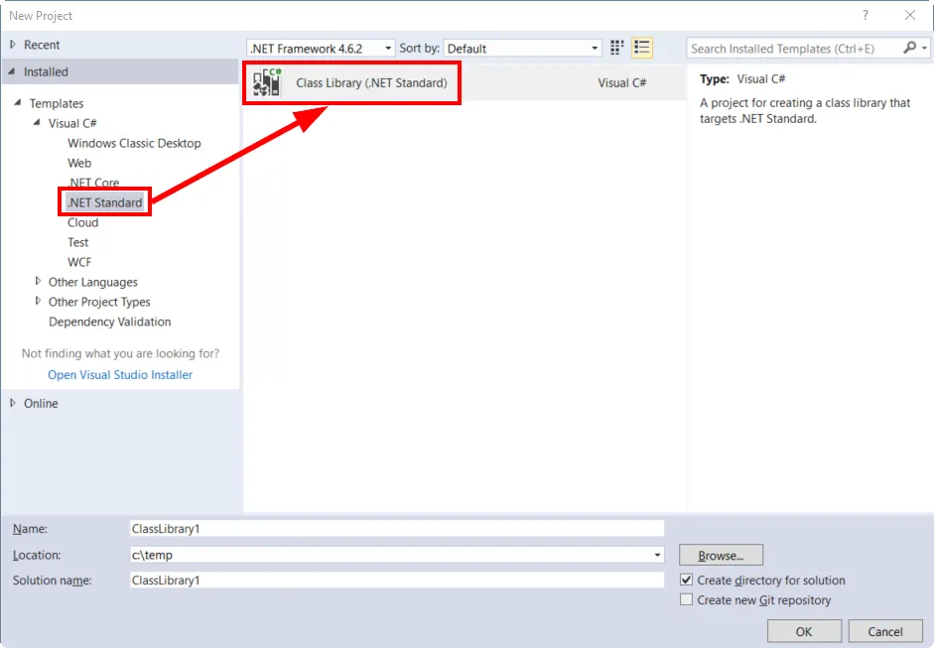Select Windows Classic Desktop templates
The width and height of the screenshot is (934, 648).
click(x=134, y=143)
